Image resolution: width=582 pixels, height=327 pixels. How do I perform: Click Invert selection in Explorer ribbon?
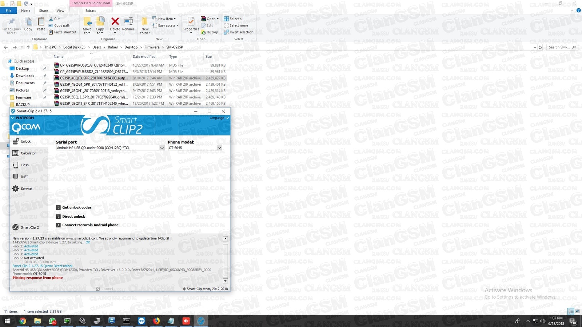click(x=239, y=32)
